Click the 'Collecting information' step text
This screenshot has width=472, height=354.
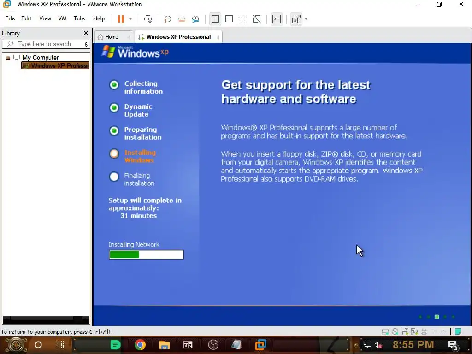pyautogui.click(x=143, y=87)
